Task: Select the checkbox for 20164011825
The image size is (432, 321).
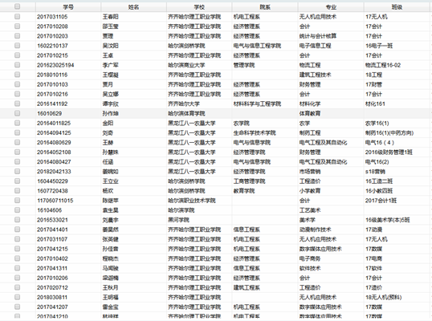Action: click(17, 123)
